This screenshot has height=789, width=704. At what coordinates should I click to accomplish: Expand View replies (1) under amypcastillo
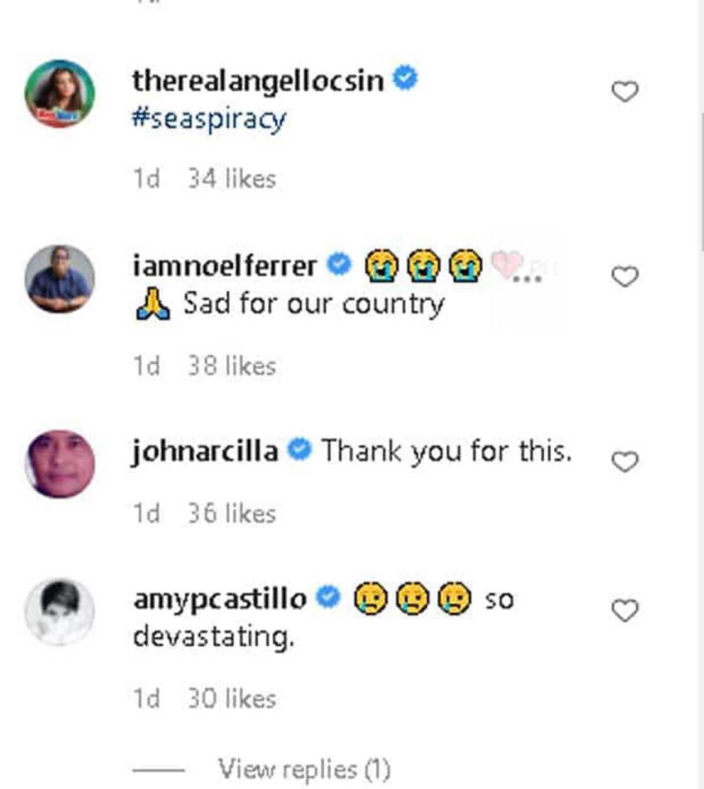304,769
